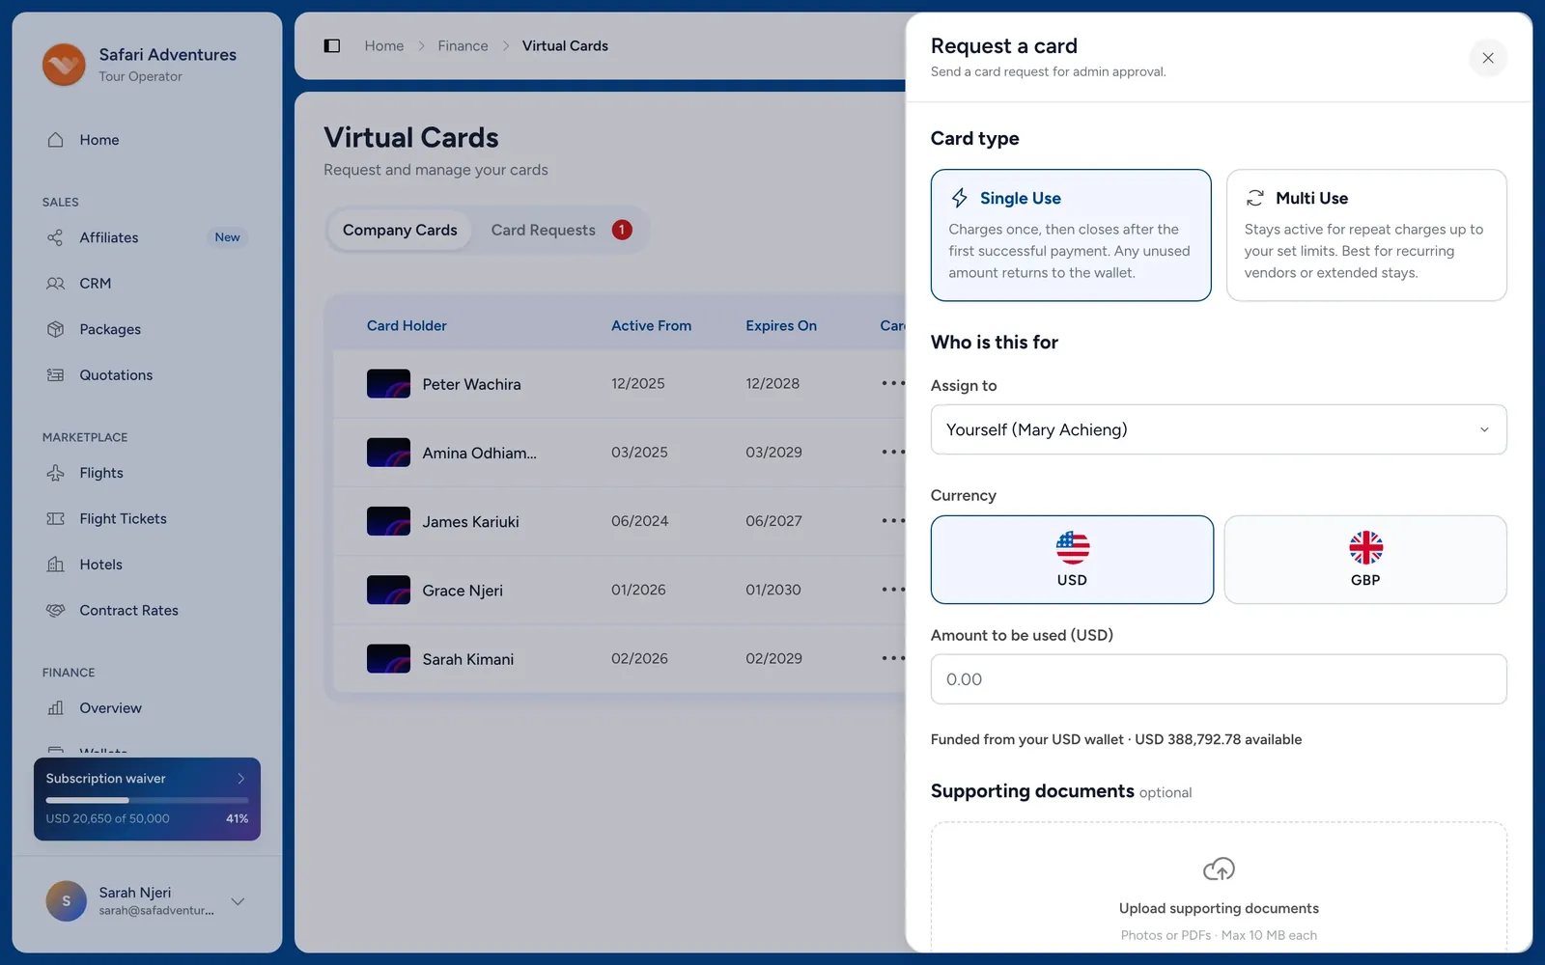1545x965 pixels.
Task: Switch to the Company Cards tab
Action: tap(400, 231)
